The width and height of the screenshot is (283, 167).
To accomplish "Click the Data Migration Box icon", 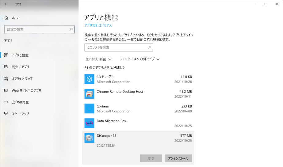I will point(89,123).
